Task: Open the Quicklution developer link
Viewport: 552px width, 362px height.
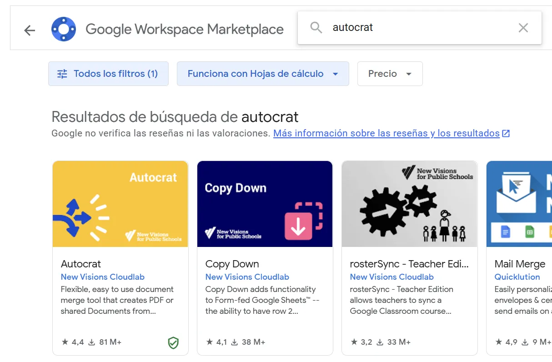Action: coord(517,277)
